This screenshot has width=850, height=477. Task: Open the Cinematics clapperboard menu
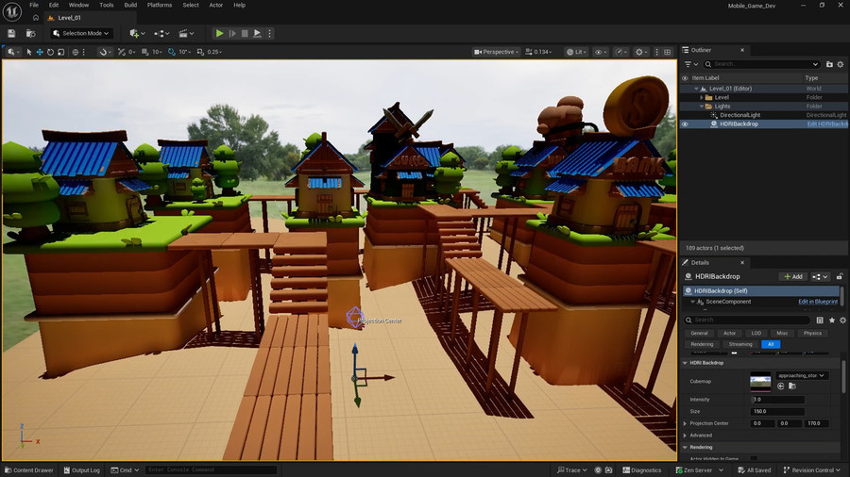(186, 34)
